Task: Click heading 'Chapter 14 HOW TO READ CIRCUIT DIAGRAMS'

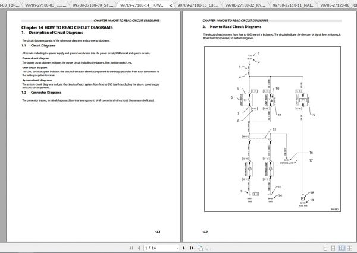Action: tap(67, 27)
